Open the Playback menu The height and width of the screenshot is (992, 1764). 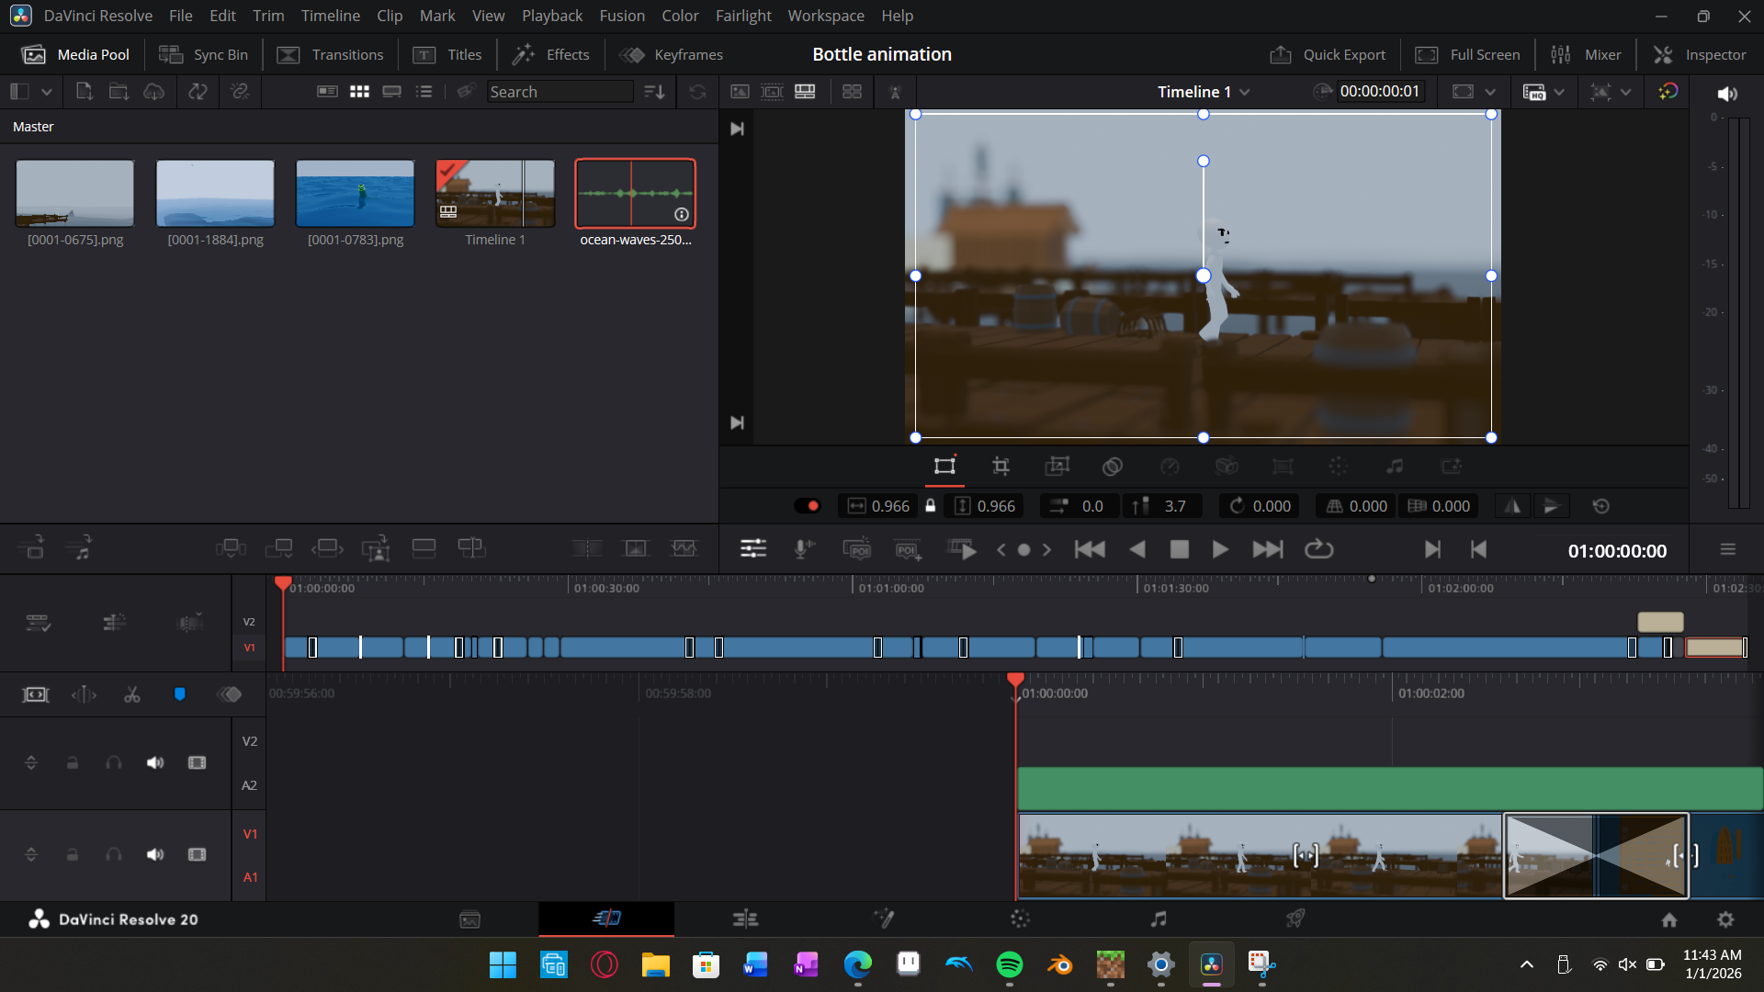[x=552, y=16]
